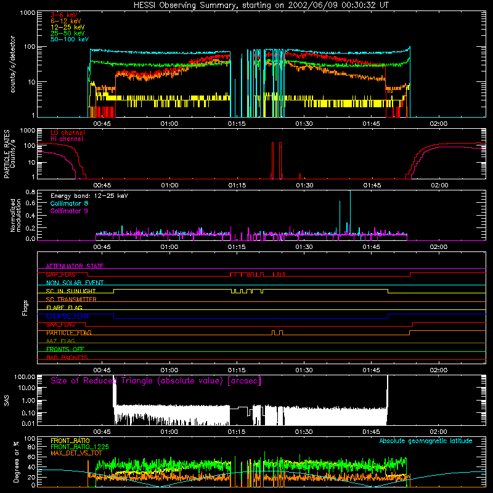
Task: Select the green FRONT_RATIO_1225 legend entry
Action: (x=79, y=447)
